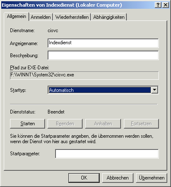
Task: Confirm the dialog with OK
Action: coord(84,178)
